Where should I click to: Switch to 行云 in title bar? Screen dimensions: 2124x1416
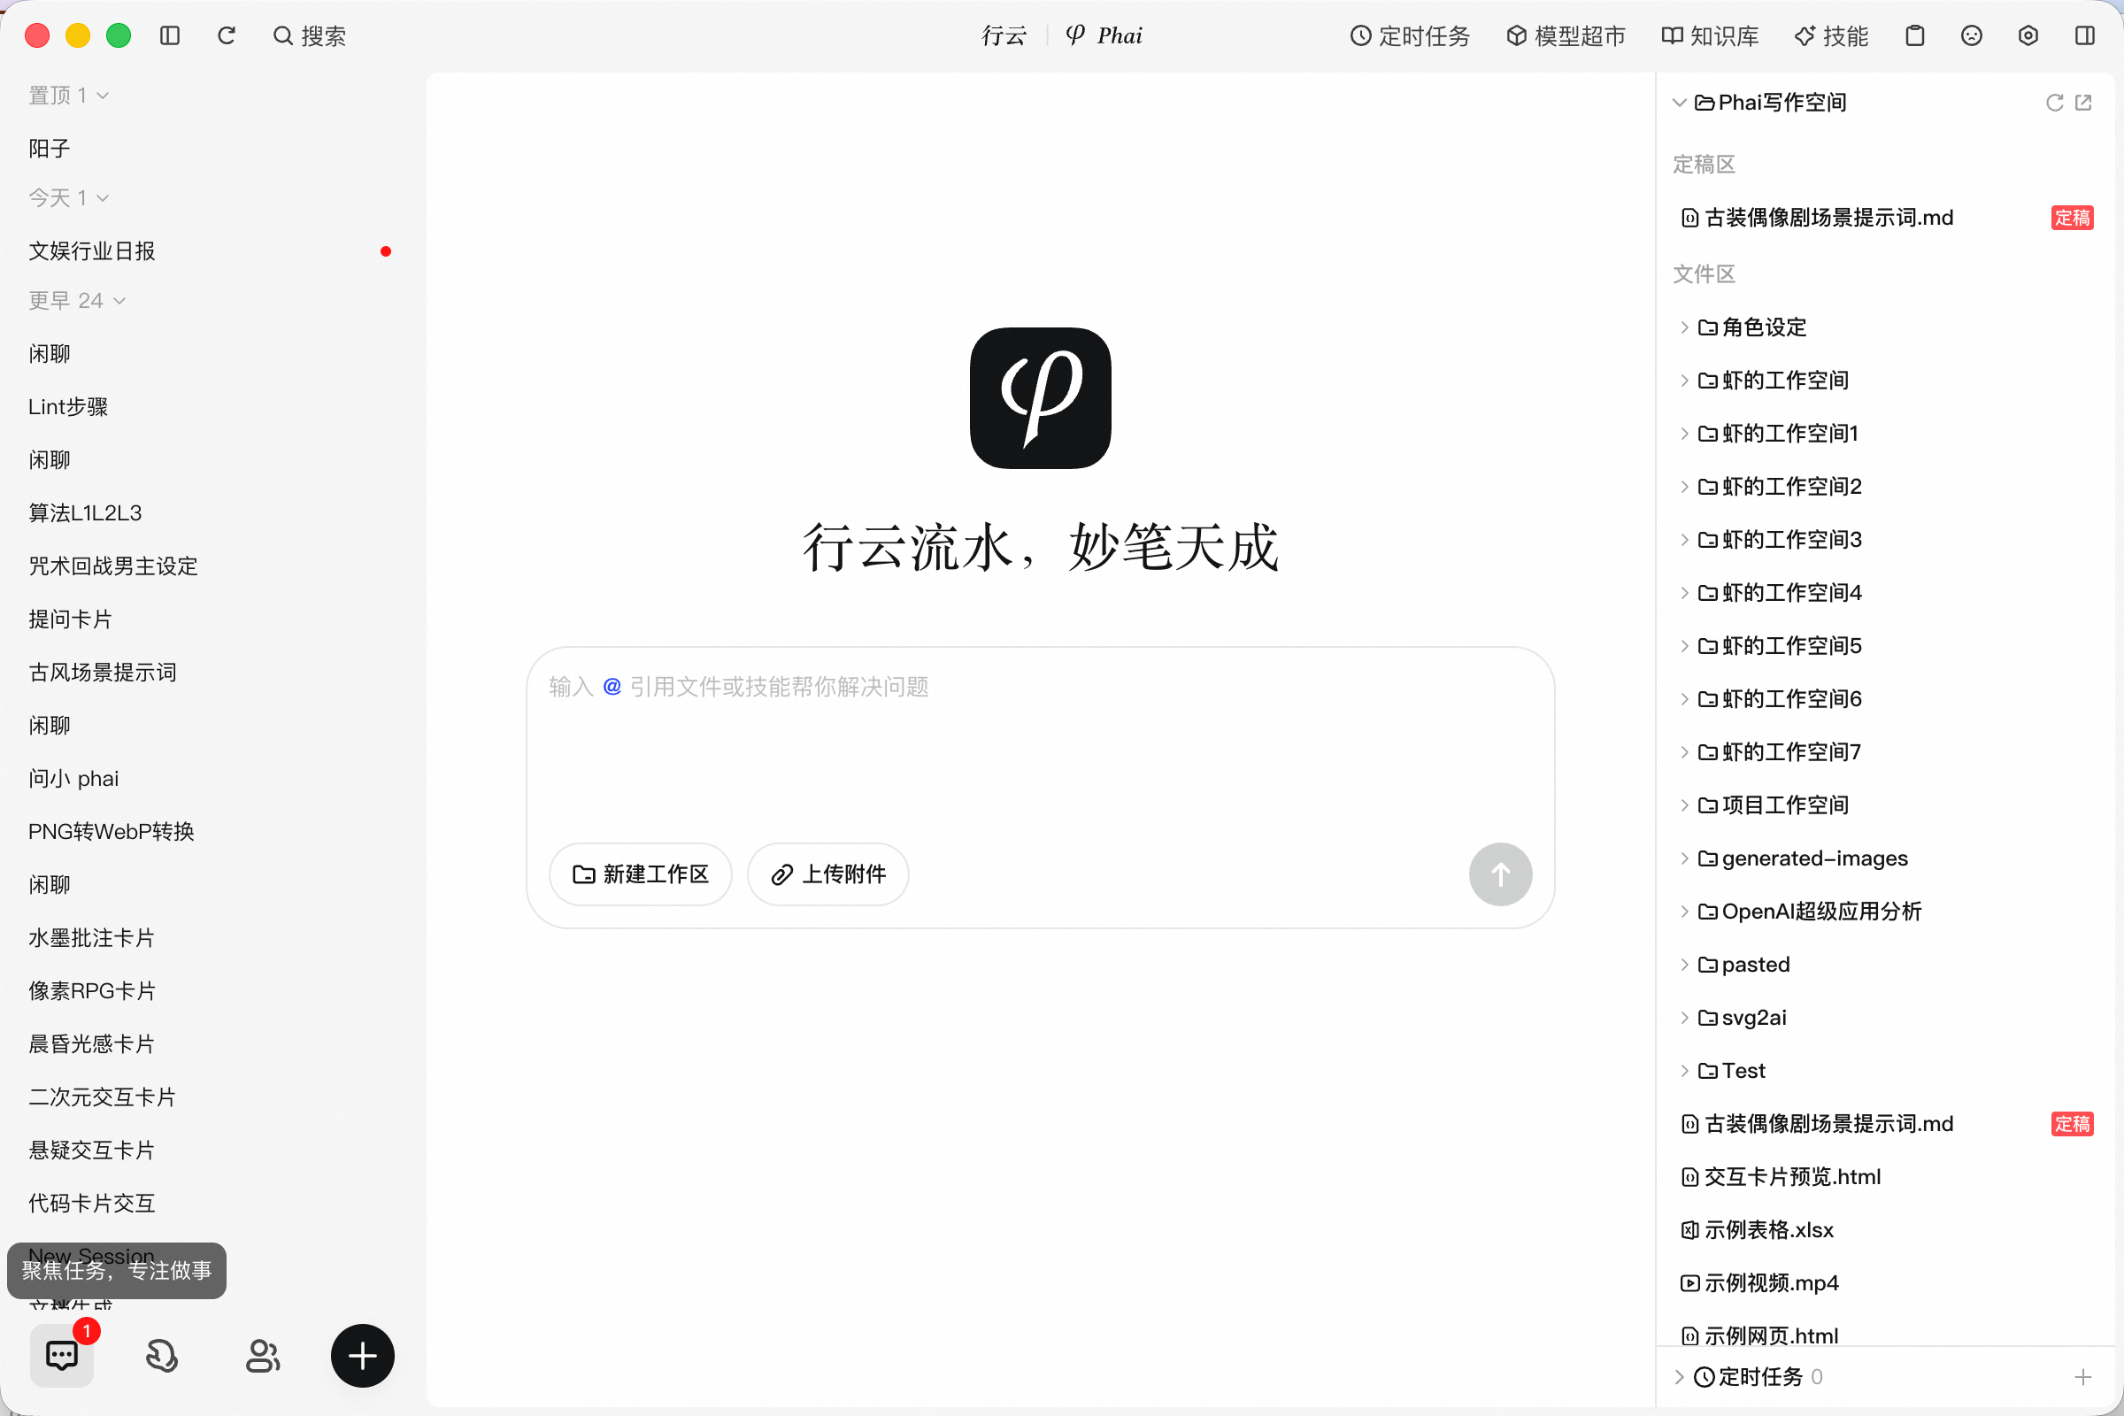pyautogui.click(x=1004, y=36)
